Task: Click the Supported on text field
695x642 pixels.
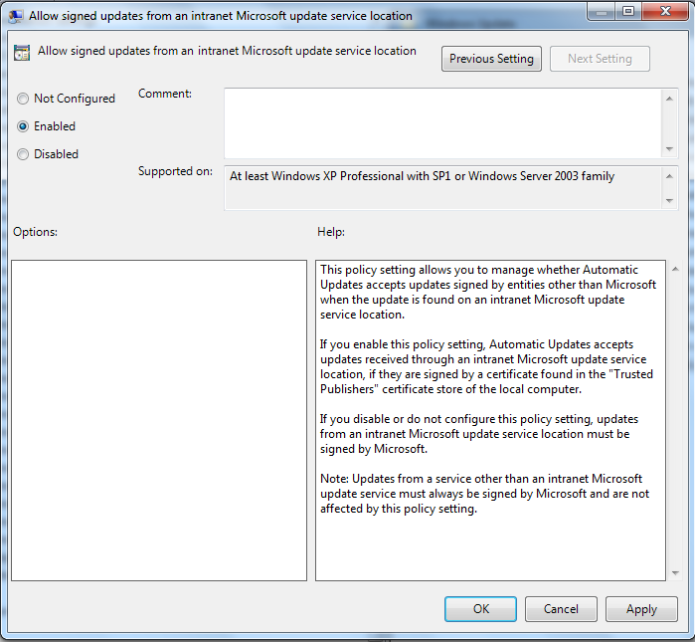Action: pos(442,188)
